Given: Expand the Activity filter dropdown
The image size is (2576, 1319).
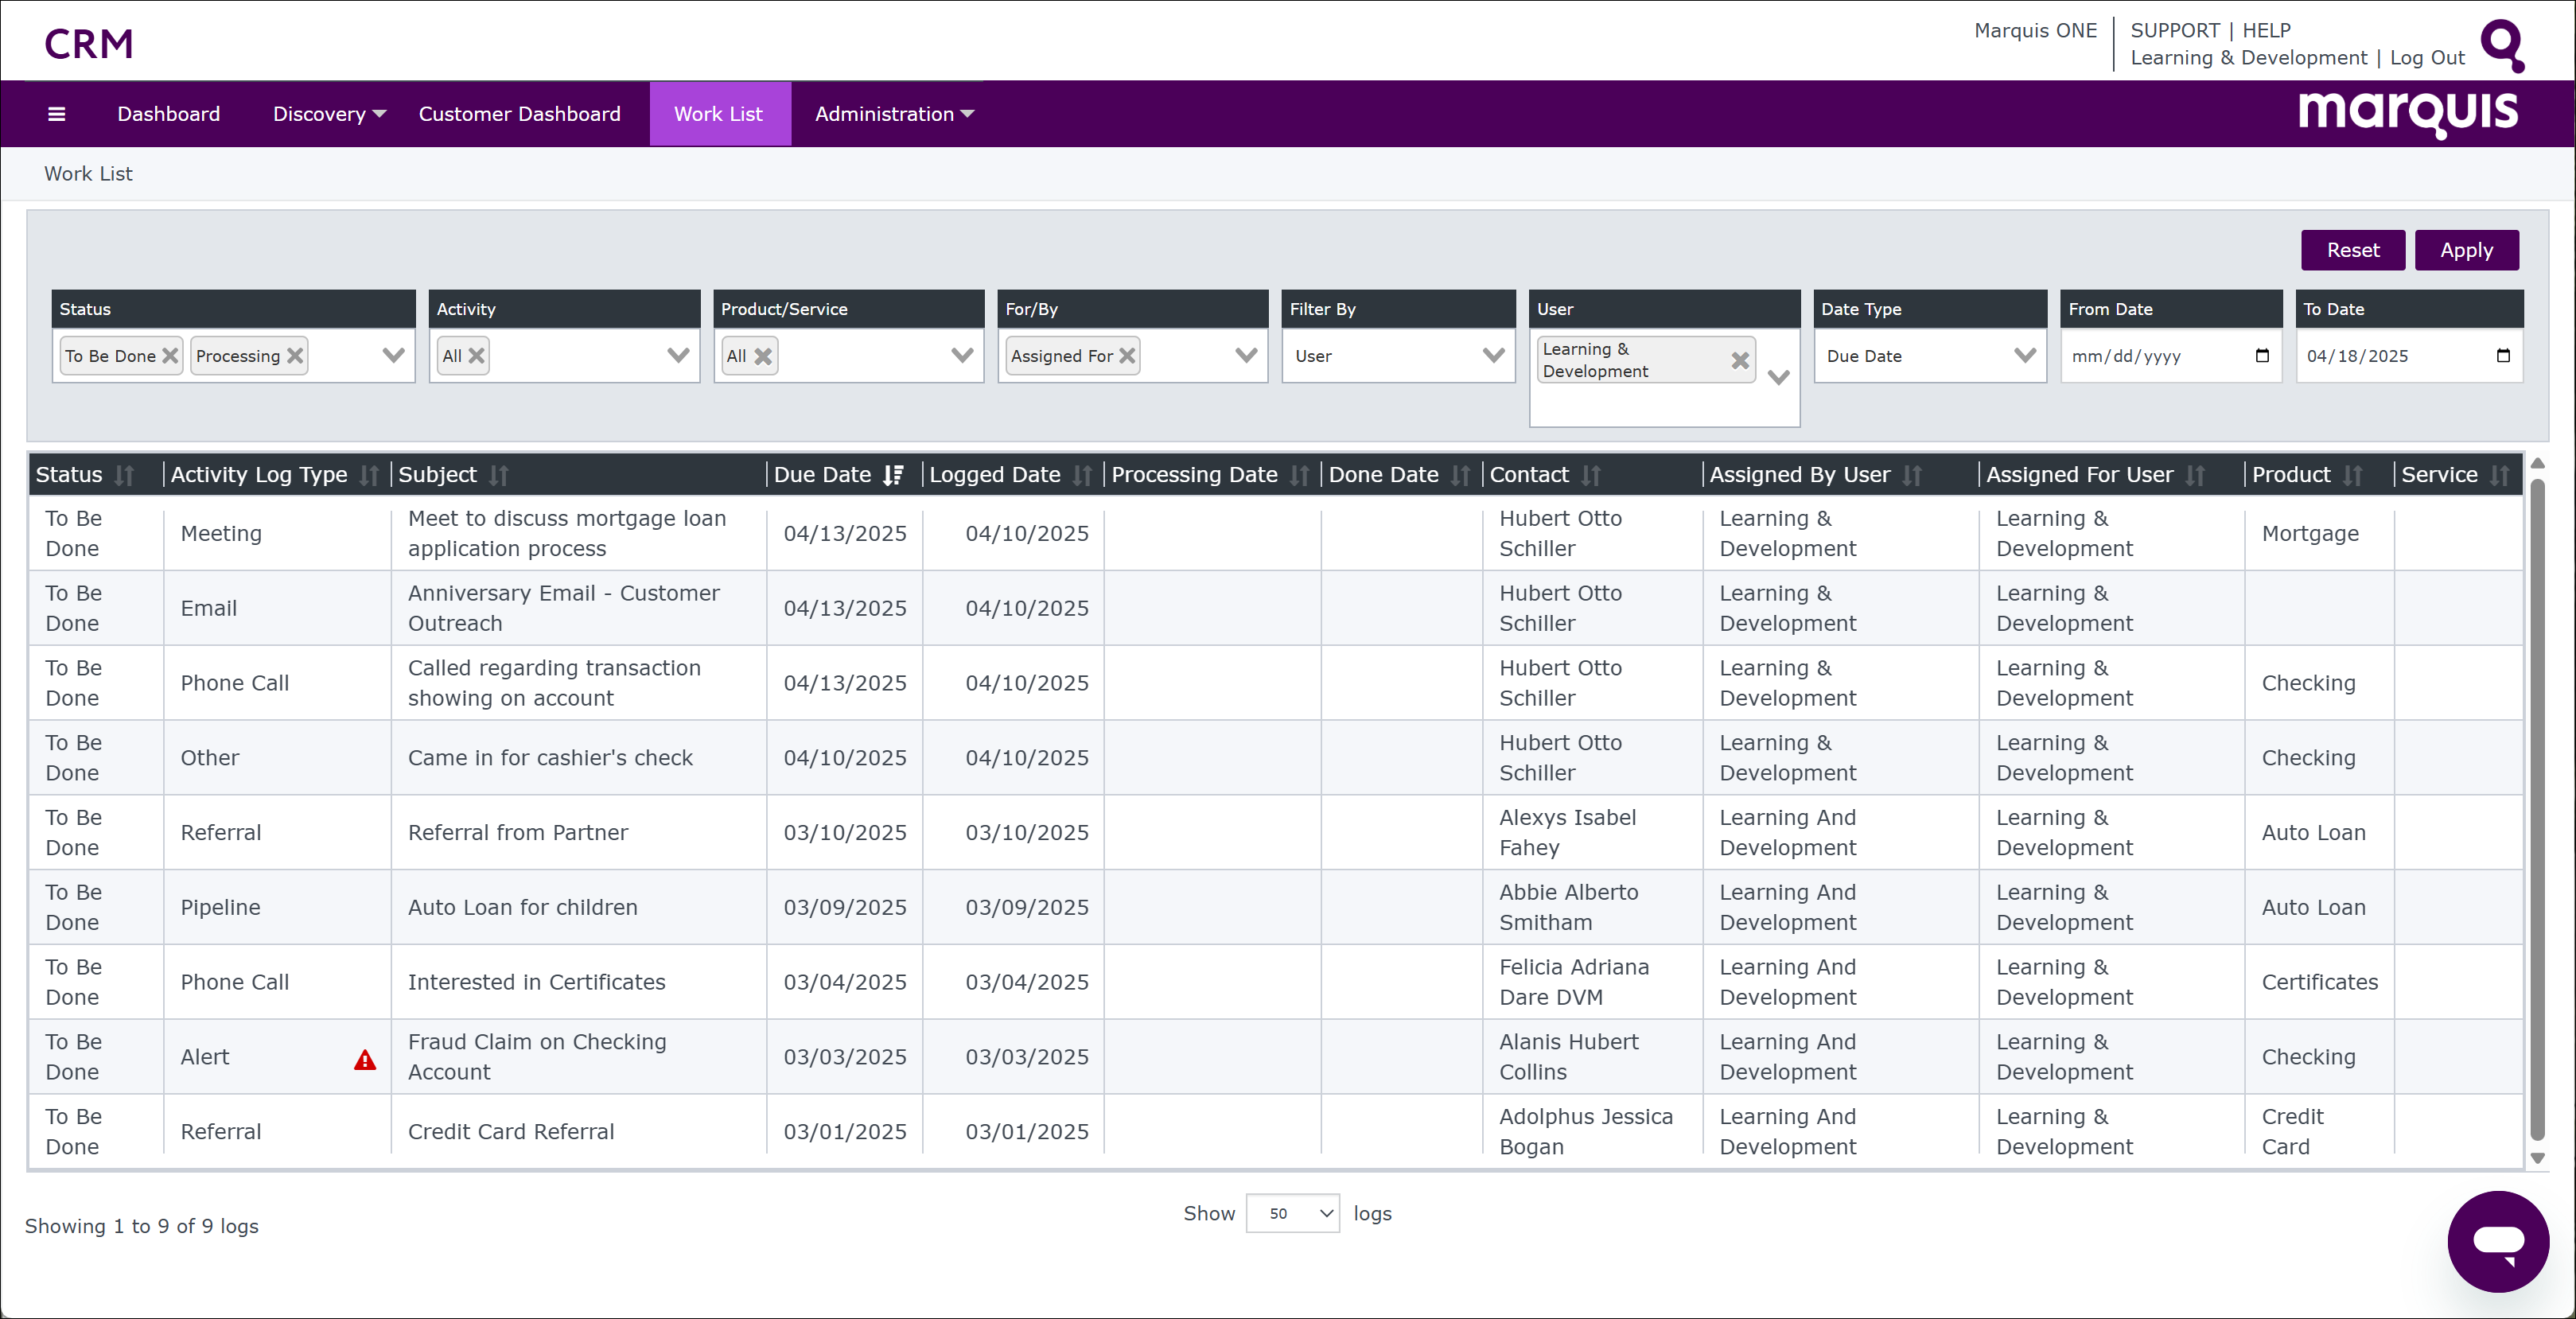Looking at the screenshot, I should click(x=678, y=356).
